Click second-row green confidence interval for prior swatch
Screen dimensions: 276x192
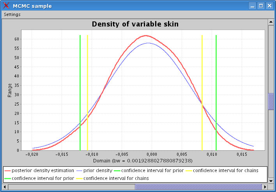pyautogui.click(x=7, y=178)
